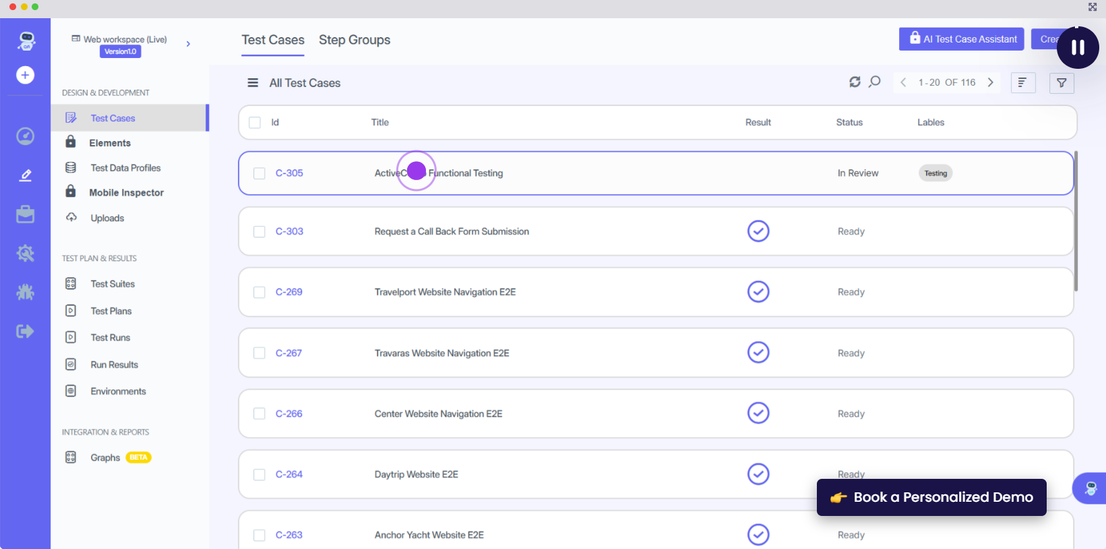This screenshot has height=549, width=1106.
Task: Open the C-303 test case link
Action: tap(289, 231)
